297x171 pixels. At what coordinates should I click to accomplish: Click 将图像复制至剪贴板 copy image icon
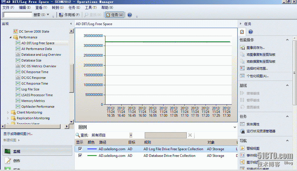click(242, 55)
